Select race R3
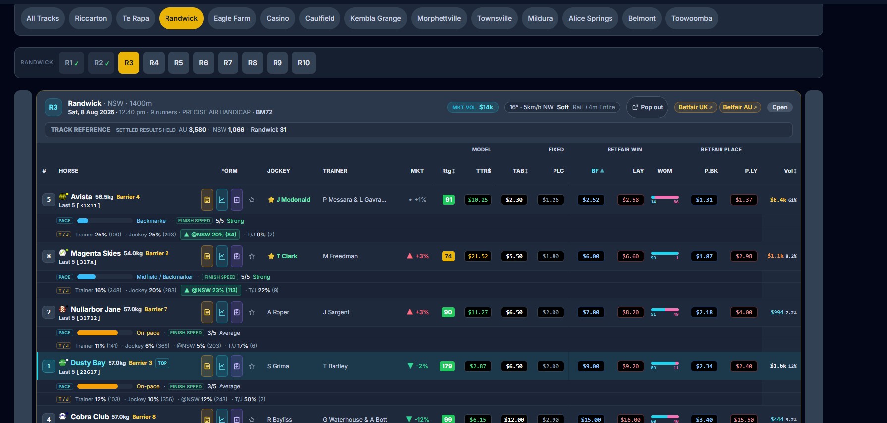Viewport: 887px width, 423px height. point(129,63)
